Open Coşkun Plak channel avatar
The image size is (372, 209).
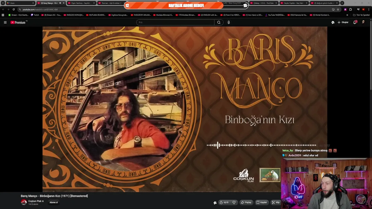pyautogui.click(x=24, y=202)
